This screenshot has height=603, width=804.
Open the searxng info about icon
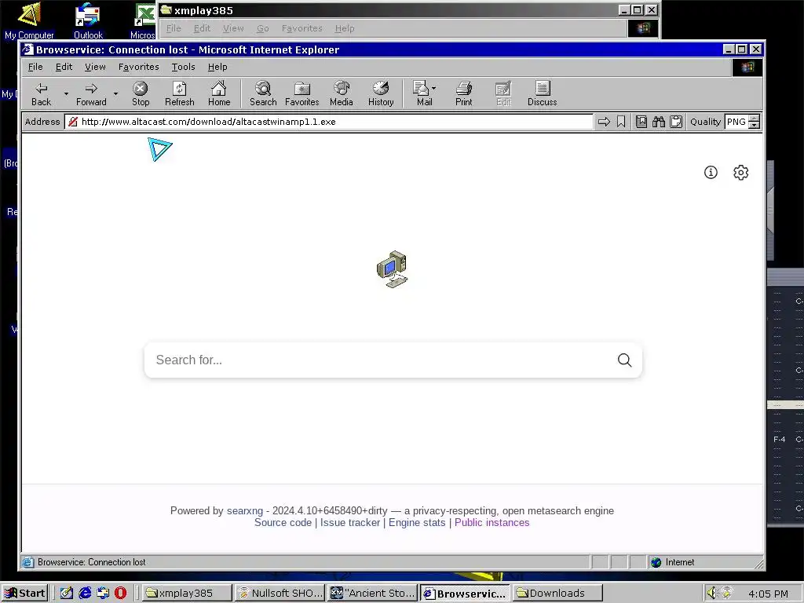point(711,172)
